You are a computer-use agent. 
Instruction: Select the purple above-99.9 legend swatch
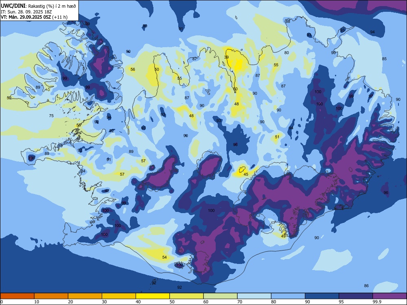(389, 296)
